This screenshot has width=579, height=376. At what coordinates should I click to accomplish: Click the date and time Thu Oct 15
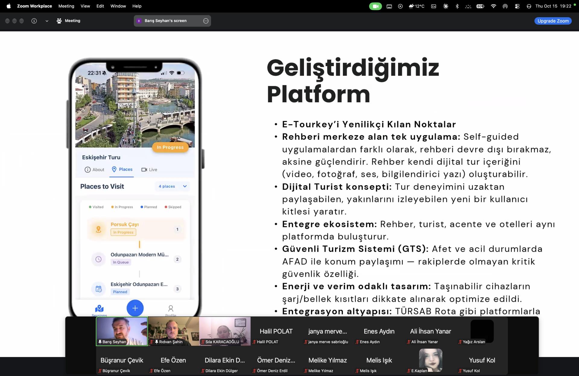[553, 6]
